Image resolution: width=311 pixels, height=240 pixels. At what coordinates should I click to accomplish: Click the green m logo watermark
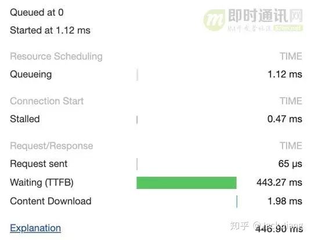(214, 20)
